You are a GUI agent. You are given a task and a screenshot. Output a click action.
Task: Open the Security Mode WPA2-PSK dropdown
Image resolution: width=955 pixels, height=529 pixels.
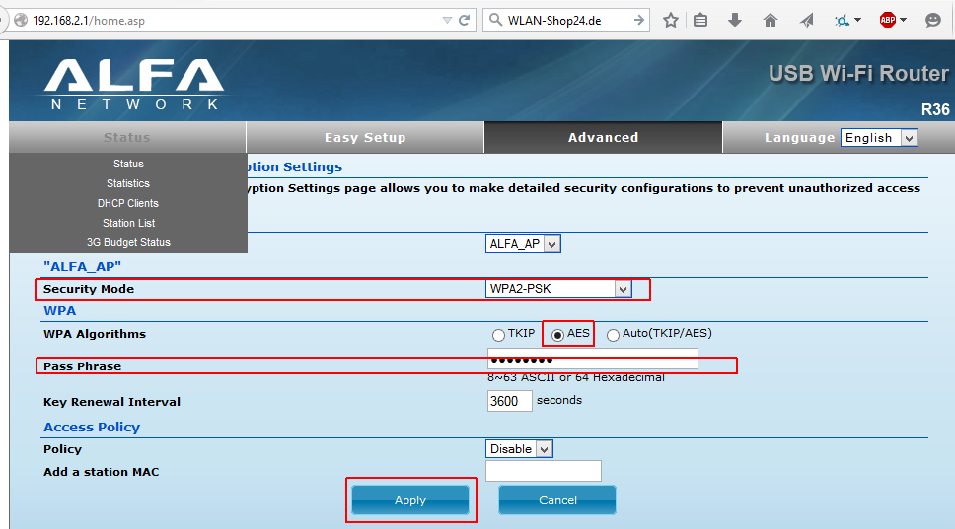558,289
